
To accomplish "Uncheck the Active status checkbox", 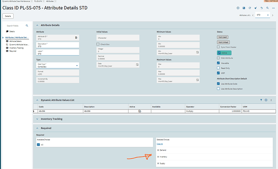I will pos(219,53).
